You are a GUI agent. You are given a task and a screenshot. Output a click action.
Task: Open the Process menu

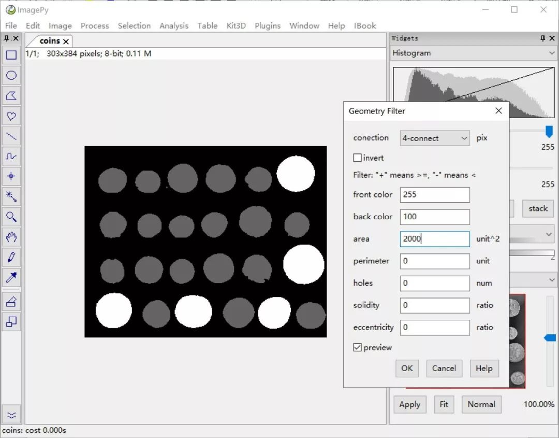click(95, 25)
